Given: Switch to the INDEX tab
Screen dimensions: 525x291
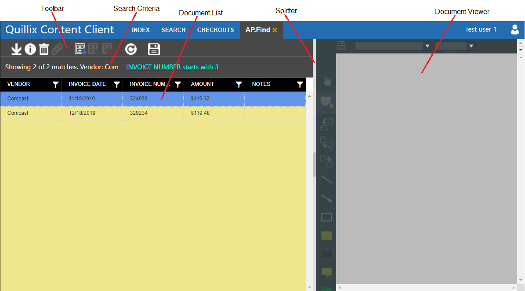Looking at the screenshot, I should tap(141, 30).
